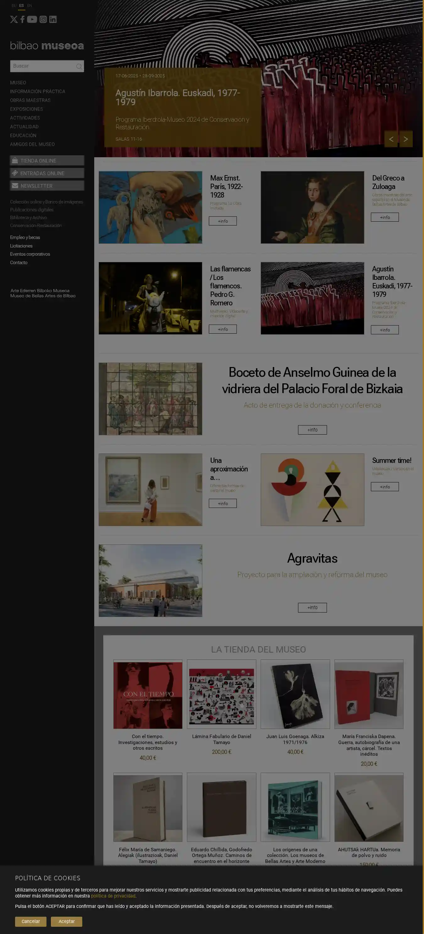Open the LinkedIn social icon
The image size is (424, 934).
tap(53, 19)
